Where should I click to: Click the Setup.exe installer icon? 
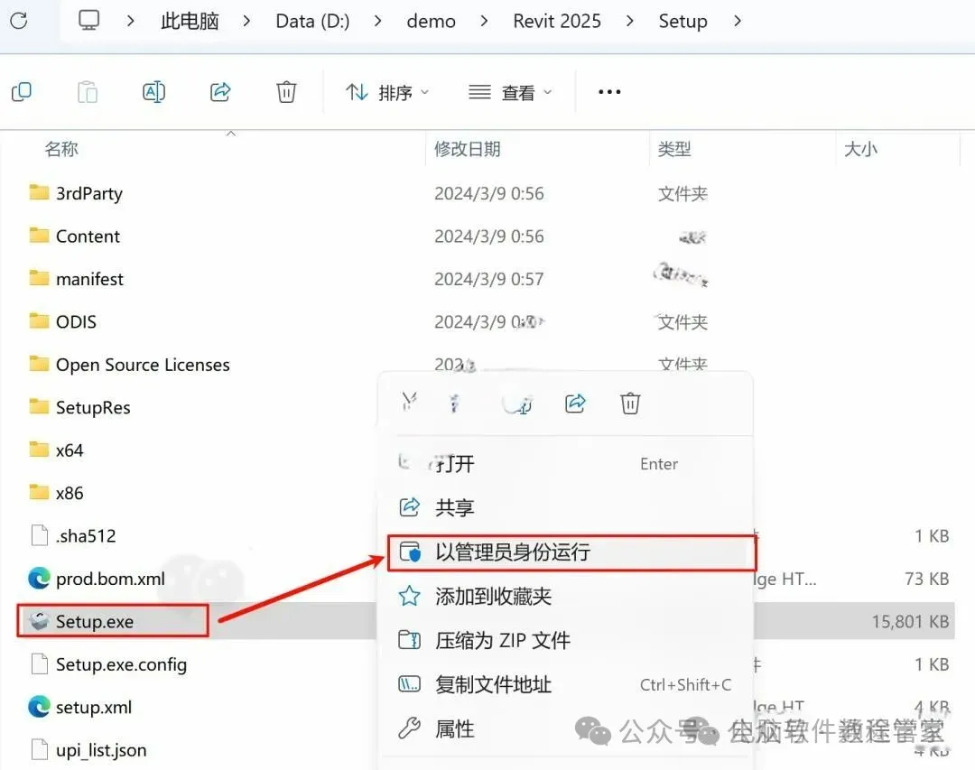pyautogui.click(x=39, y=621)
